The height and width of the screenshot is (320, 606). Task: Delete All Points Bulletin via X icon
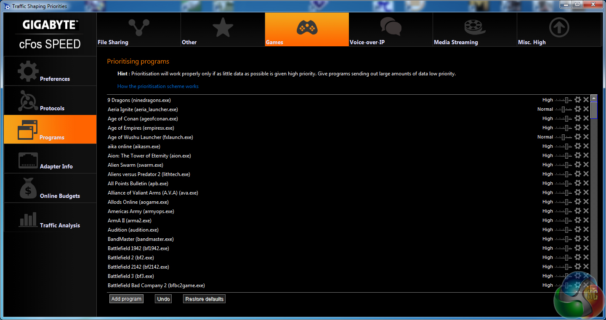[586, 183]
